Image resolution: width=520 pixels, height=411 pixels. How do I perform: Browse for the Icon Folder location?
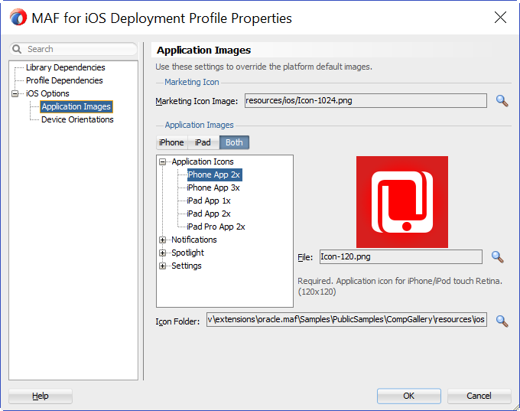[x=502, y=321]
